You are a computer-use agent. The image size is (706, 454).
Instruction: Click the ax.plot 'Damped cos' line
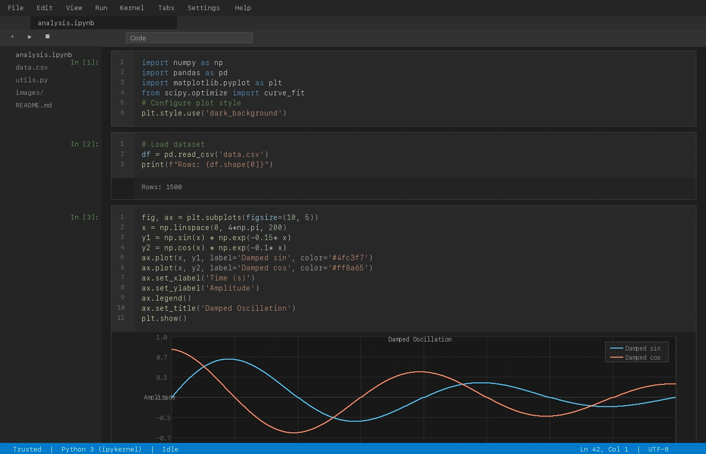click(x=257, y=268)
